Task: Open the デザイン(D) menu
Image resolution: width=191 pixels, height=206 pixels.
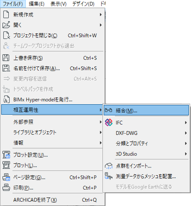Action: 83,4
